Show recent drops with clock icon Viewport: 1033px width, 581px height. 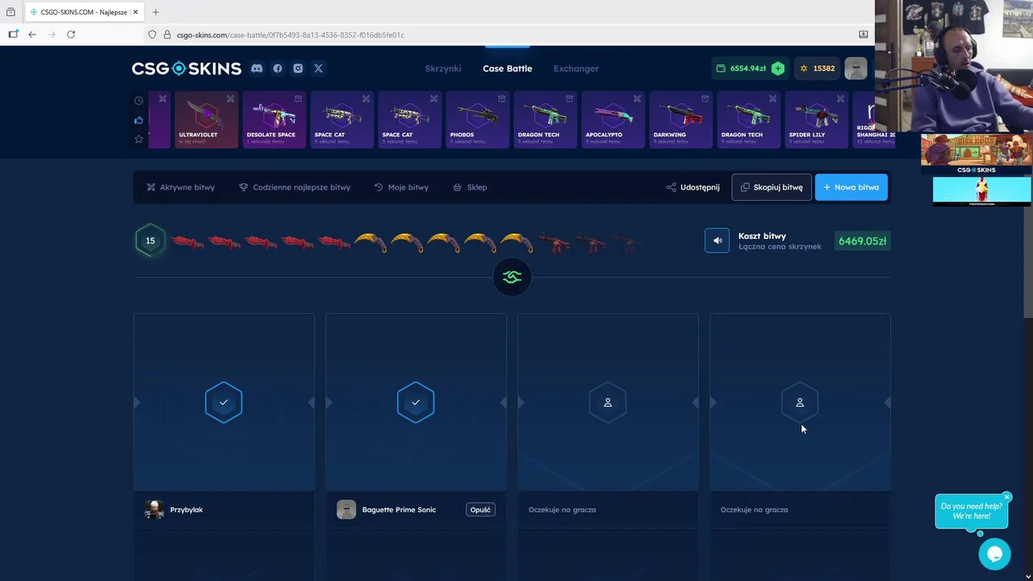click(139, 101)
